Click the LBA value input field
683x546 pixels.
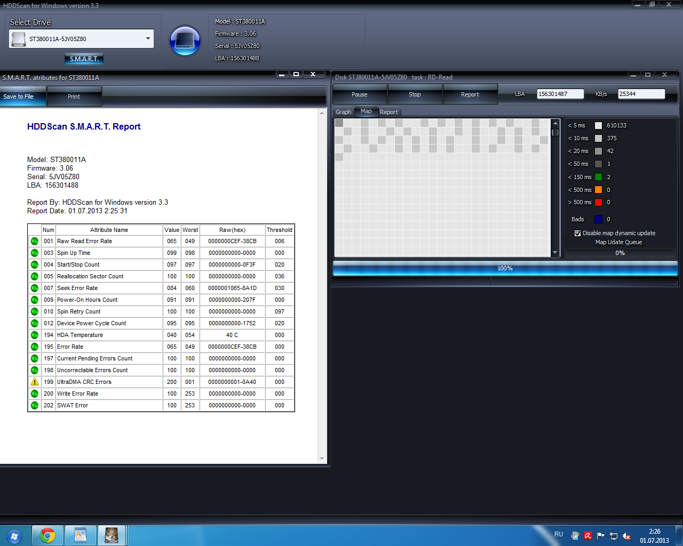(560, 94)
